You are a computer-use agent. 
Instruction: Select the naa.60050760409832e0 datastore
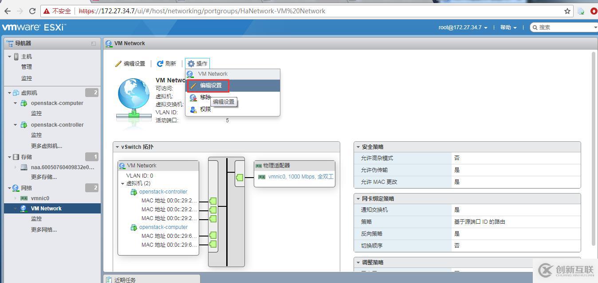click(x=63, y=167)
